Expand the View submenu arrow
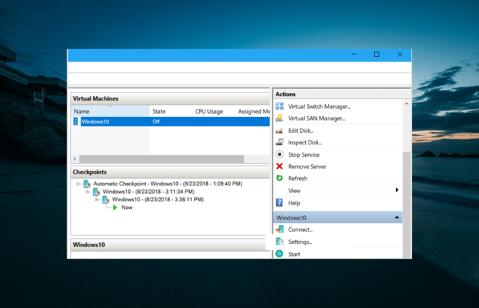Screen dimensions: 479x308 (x=397, y=190)
